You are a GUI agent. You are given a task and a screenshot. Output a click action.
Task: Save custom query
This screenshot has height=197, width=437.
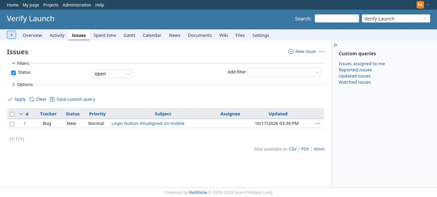coord(72,99)
